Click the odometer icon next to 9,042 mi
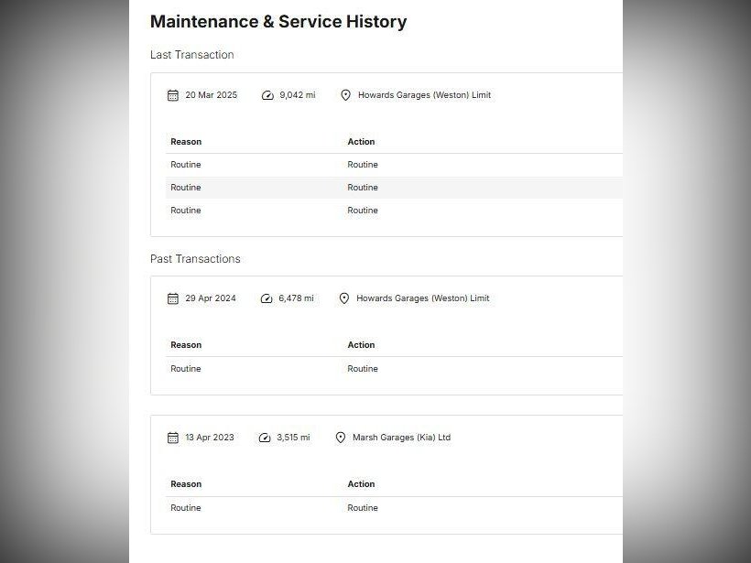The width and height of the screenshot is (751, 563). (267, 95)
